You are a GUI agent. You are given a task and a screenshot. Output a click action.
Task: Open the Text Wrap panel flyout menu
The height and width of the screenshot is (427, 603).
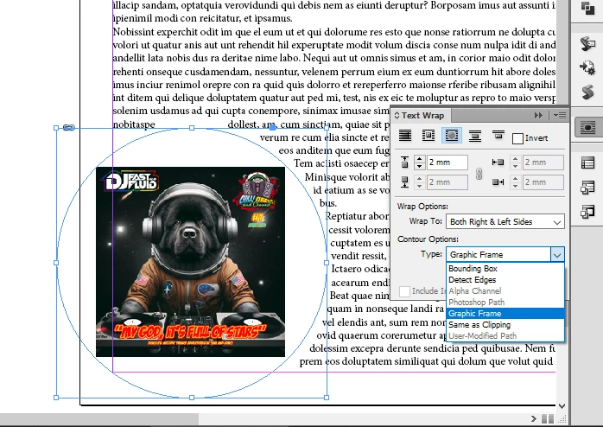(560, 116)
